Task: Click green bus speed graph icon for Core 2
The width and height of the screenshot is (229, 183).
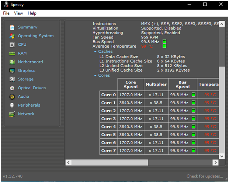Action: click(x=193, y=111)
